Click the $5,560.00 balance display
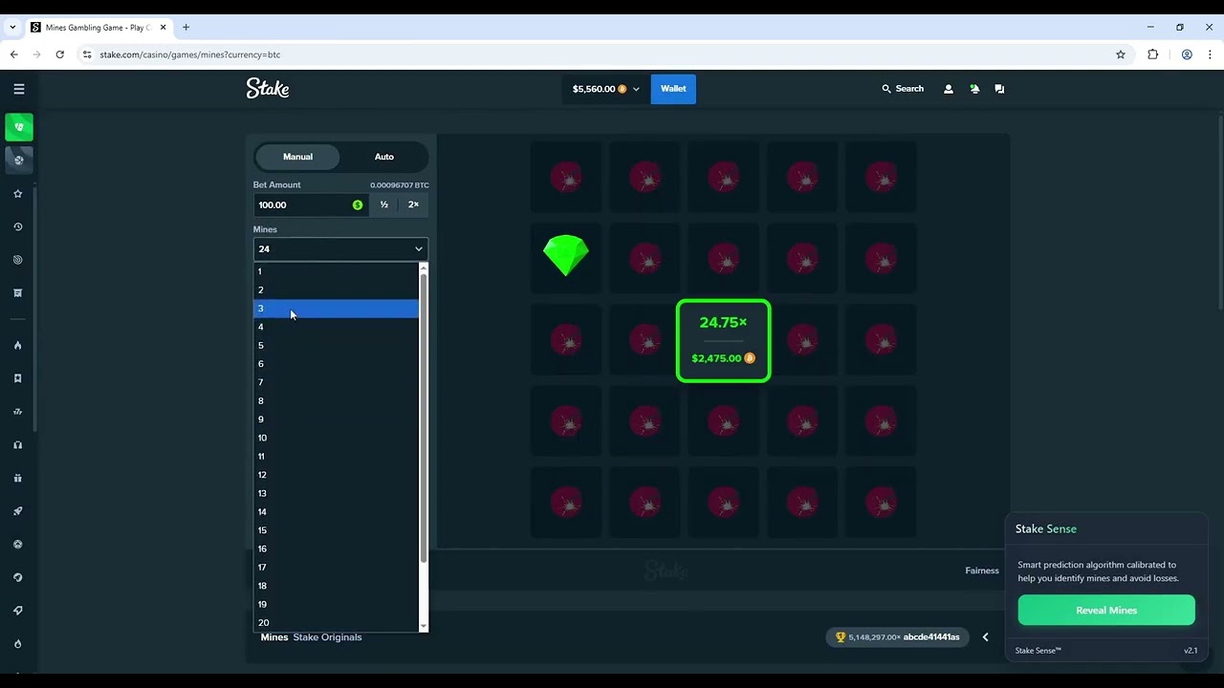1224x688 pixels. pos(594,89)
